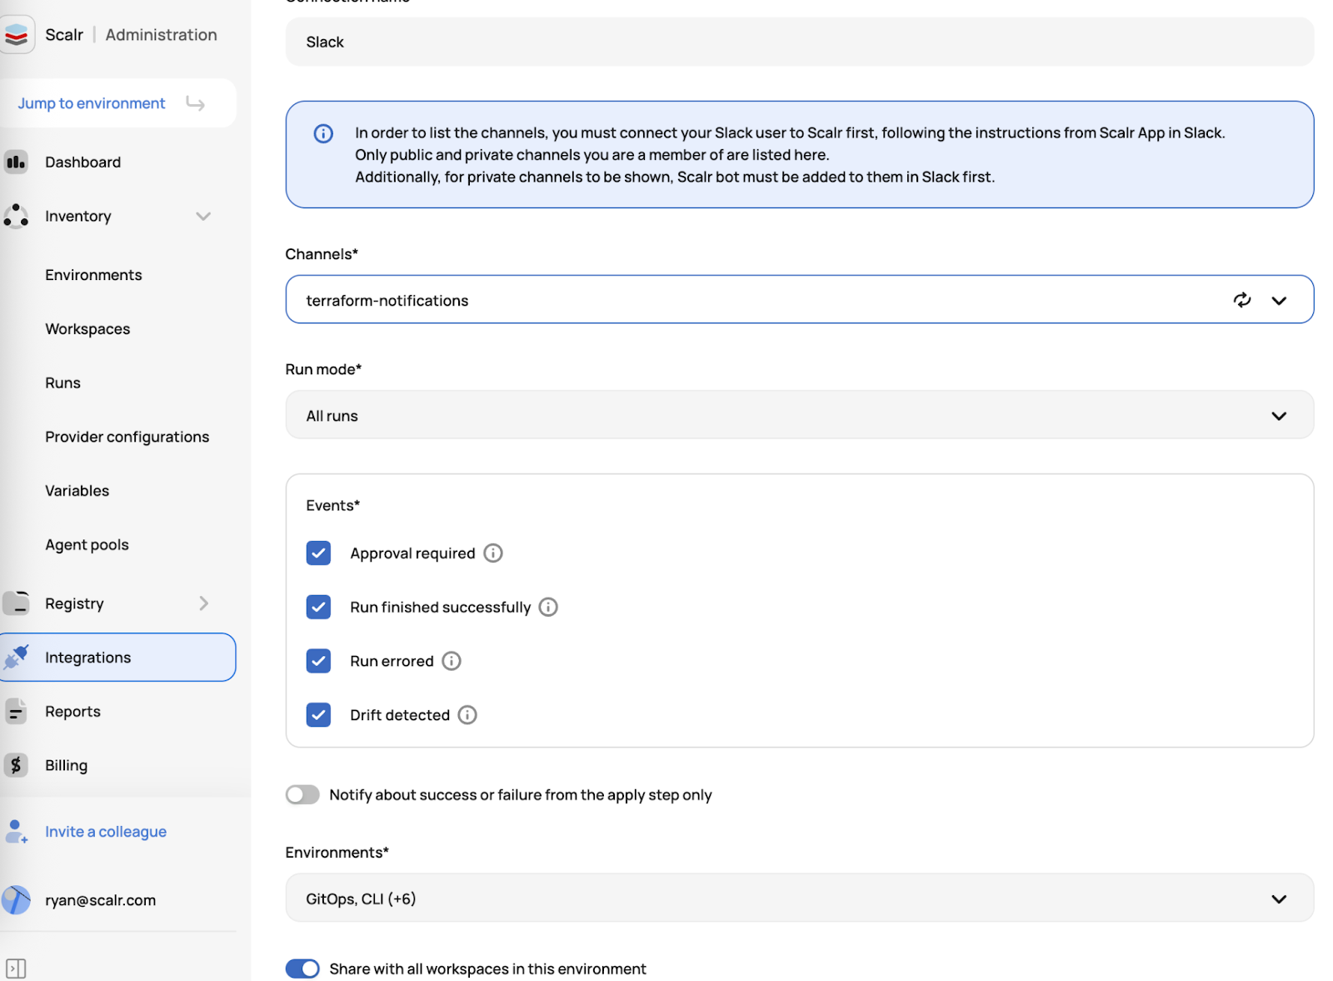Click the Dashboard bar chart icon
The width and height of the screenshot is (1333, 981).
(16, 162)
